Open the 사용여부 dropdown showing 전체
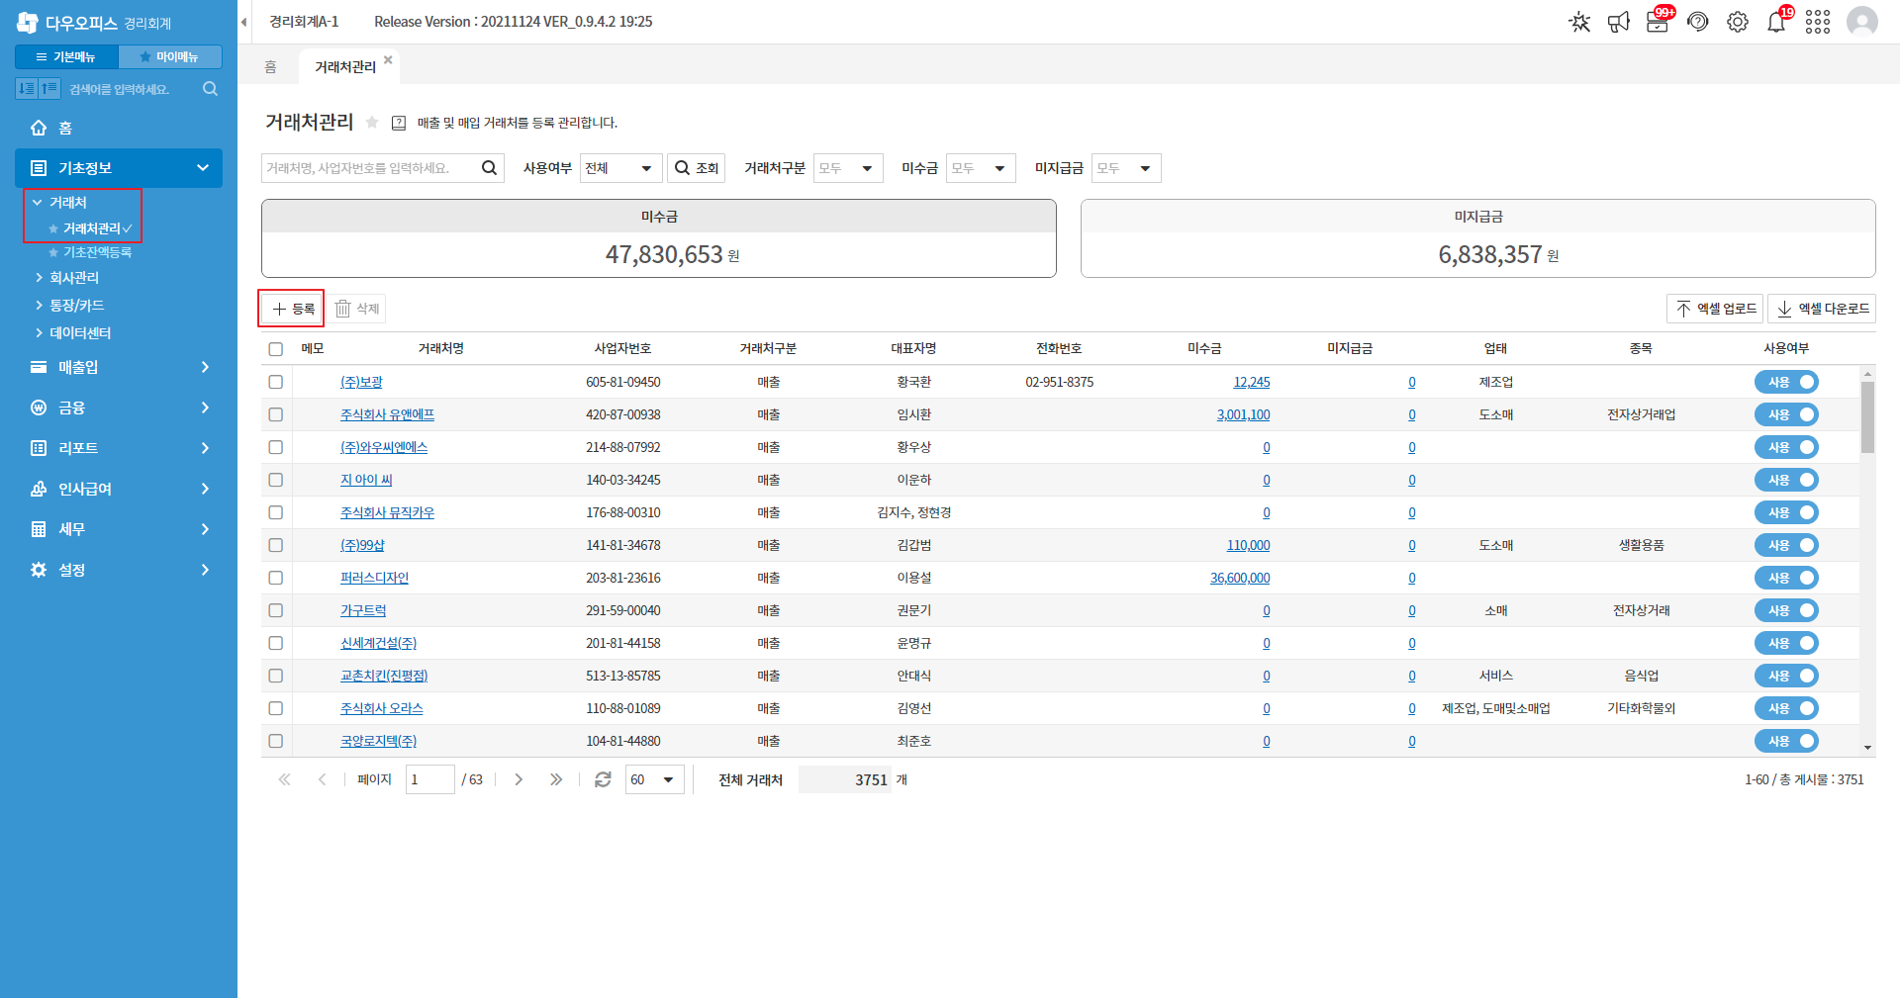 621,168
